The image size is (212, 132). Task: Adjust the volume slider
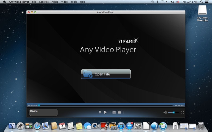pyautogui.click(x=174, y=112)
